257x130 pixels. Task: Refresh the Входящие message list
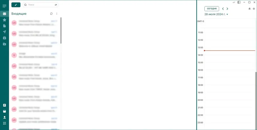pyautogui.click(x=51, y=14)
